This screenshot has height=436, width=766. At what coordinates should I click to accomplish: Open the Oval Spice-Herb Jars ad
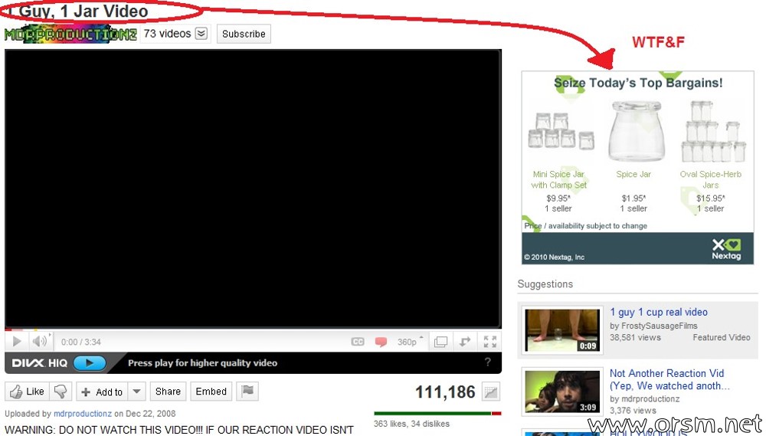(710, 179)
